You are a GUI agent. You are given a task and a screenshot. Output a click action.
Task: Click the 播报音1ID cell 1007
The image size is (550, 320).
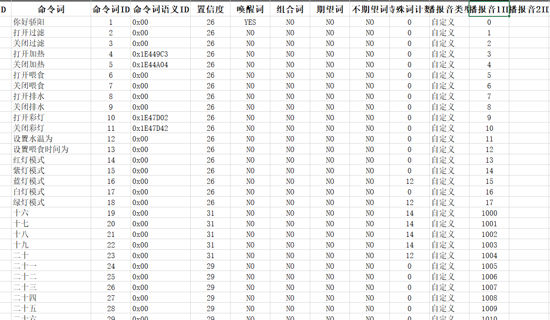click(489, 287)
